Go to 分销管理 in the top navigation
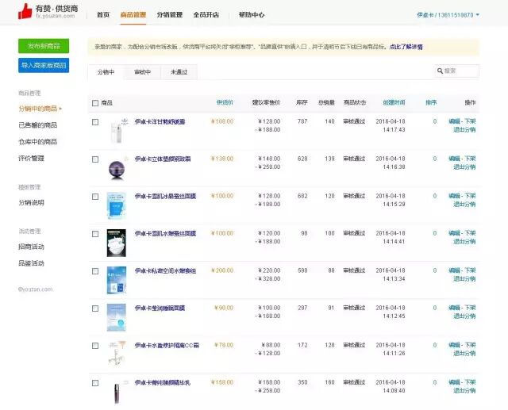Image resolution: width=508 pixels, height=410 pixels. (x=169, y=15)
